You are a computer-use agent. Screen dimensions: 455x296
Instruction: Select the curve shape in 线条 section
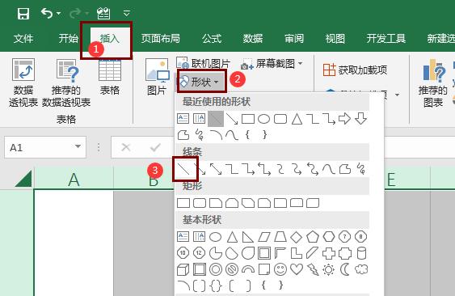pyautogui.click(x=328, y=169)
